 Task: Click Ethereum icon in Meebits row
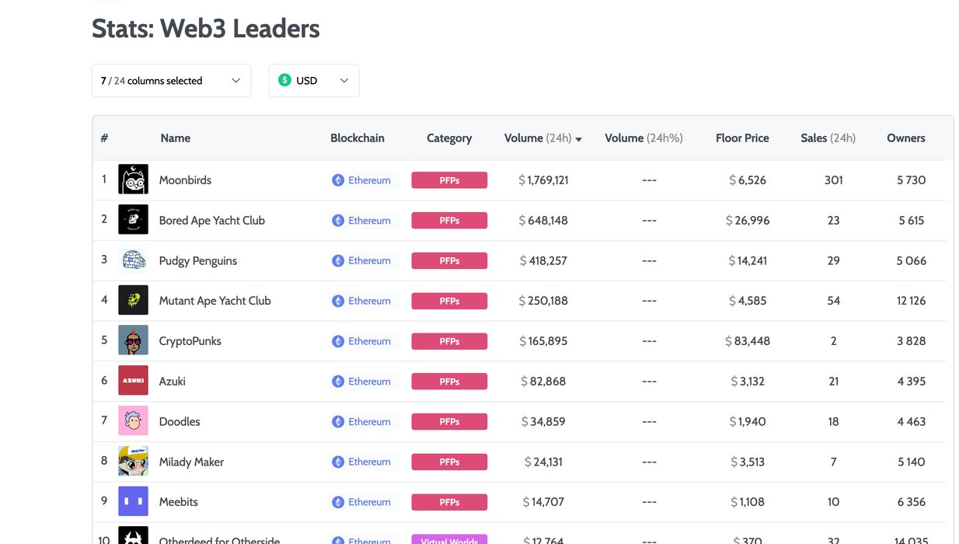click(338, 502)
